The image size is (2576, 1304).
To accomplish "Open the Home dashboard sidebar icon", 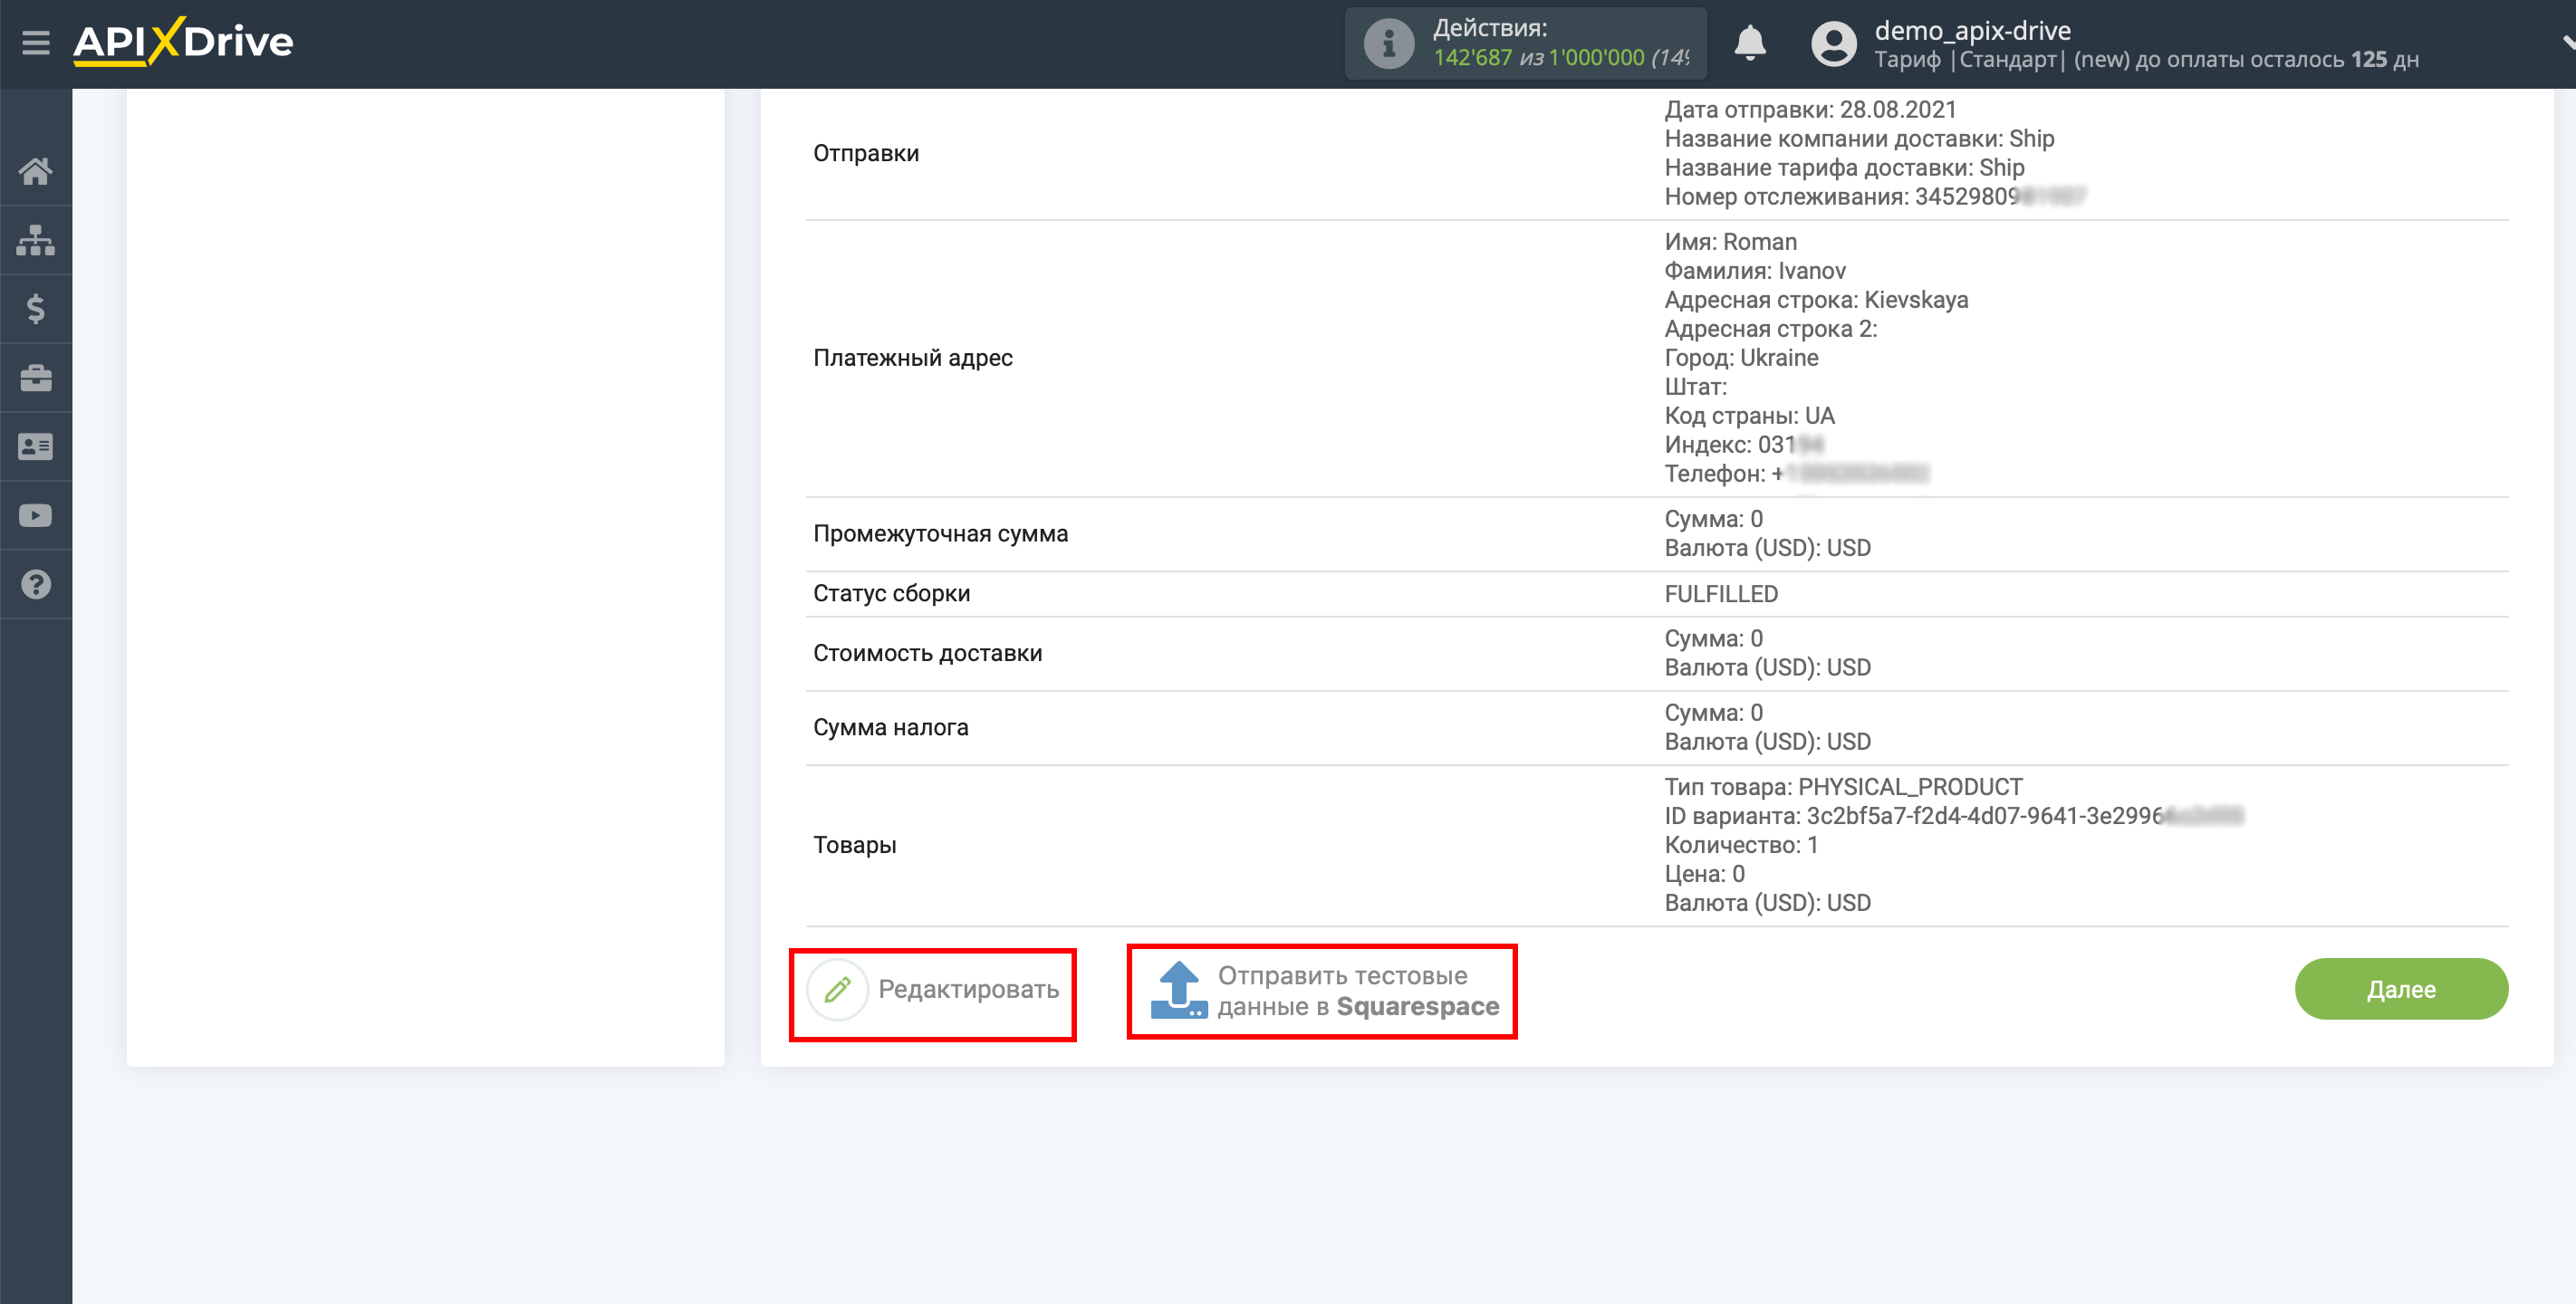I will pyautogui.click(x=36, y=171).
